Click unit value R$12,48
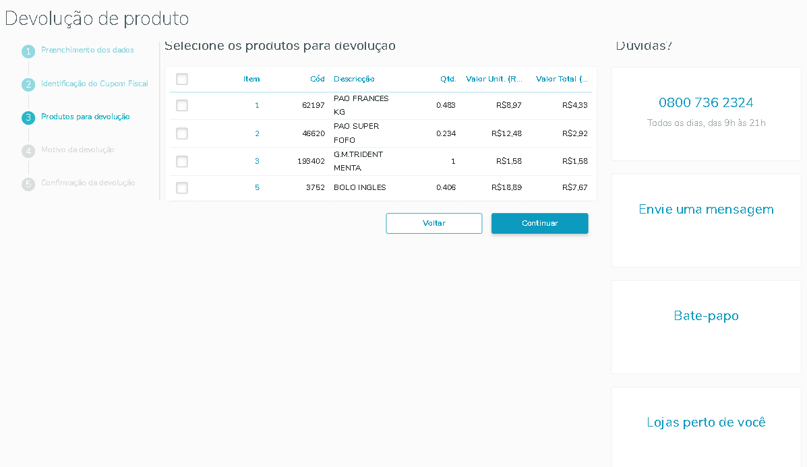The image size is (807, 467). (x=506, y=133)
